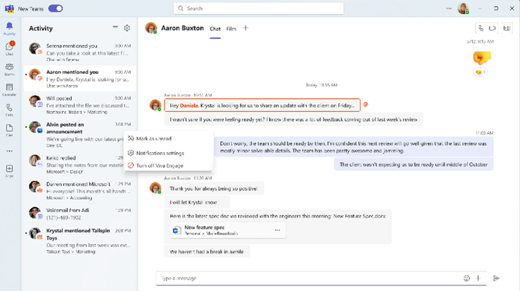Viewport: 520px width, 291px height.
Task: Expand more apps ellipsis in sidebar
Action: (9, 151)
